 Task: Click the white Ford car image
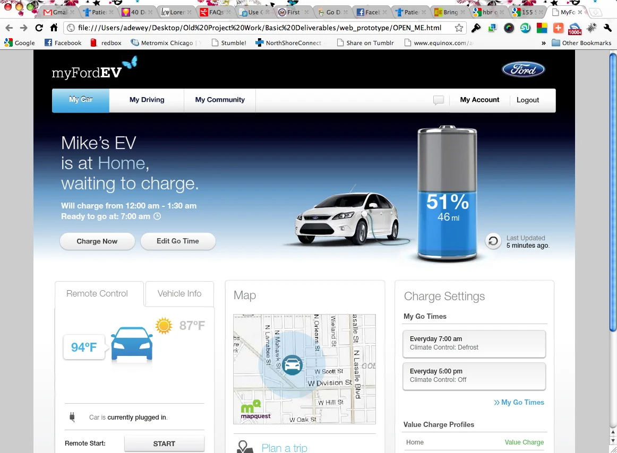(x=348, y=218)
